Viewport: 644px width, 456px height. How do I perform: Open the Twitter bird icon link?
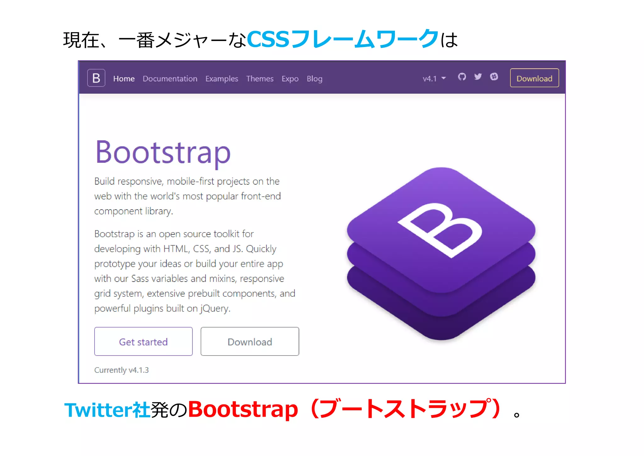pyautogui.click(x=478, y=77)
